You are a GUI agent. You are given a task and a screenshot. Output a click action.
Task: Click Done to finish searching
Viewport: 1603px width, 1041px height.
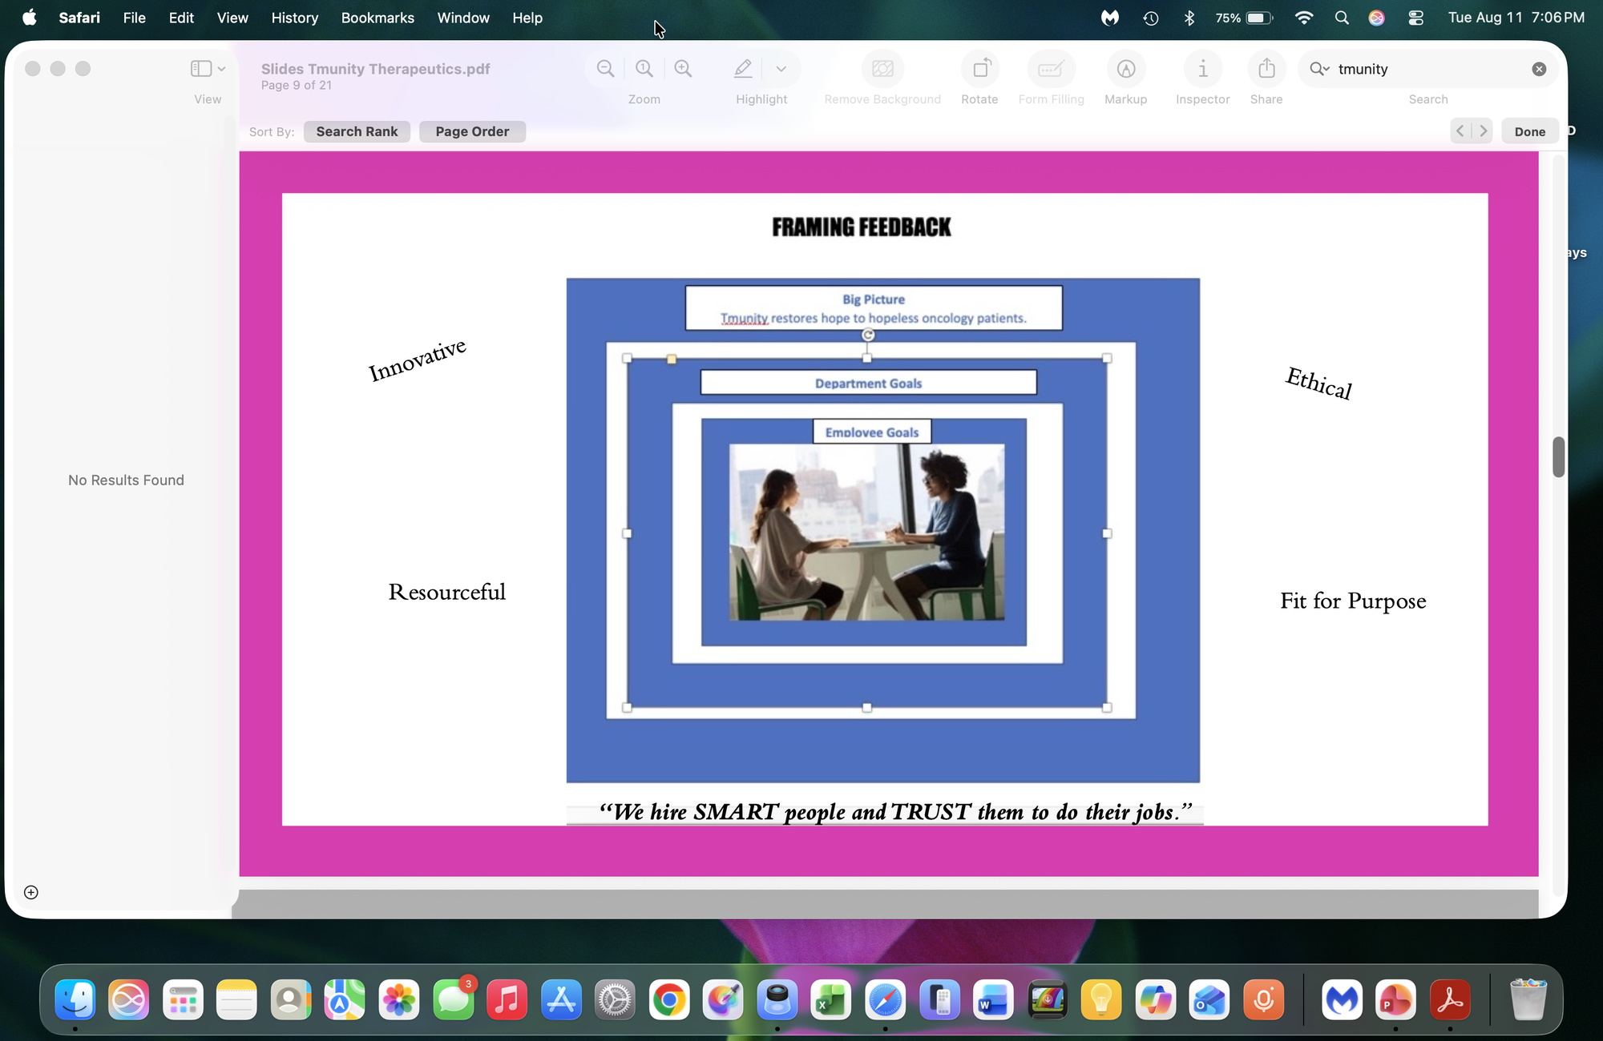coord(1530,131)
